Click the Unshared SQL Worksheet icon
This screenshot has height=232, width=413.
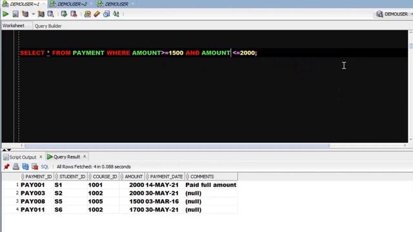tap(88, 14)
